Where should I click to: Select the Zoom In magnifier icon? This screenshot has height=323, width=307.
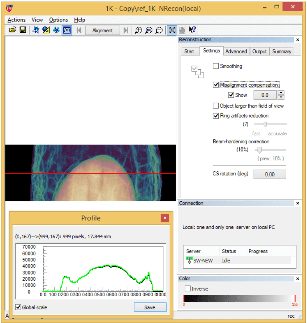coord(138,30)
